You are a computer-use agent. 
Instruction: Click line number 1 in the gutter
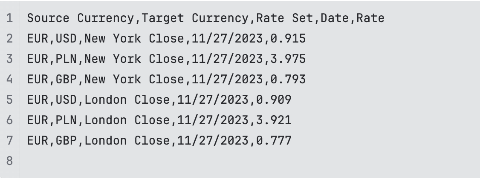click(9, 18)
